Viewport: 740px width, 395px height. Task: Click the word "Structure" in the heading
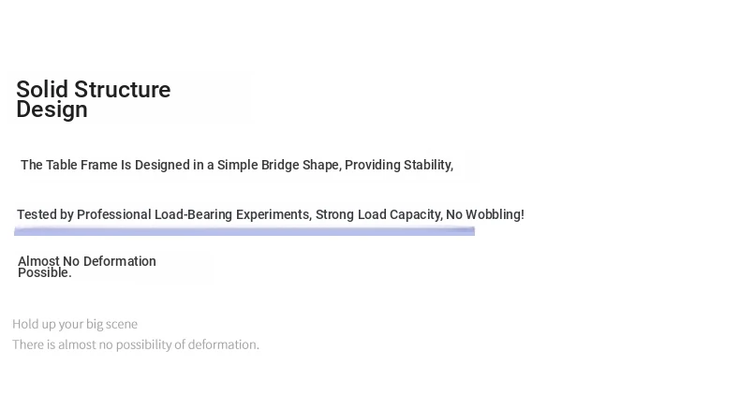coord(122,90)
